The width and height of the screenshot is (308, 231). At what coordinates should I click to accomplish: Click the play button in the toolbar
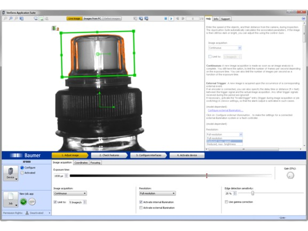tap(171, 19)
